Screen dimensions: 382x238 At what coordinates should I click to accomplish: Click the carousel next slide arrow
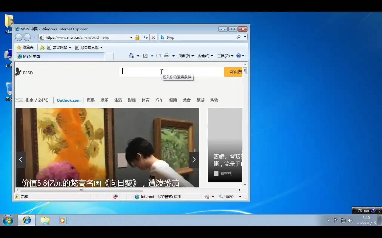194,160
